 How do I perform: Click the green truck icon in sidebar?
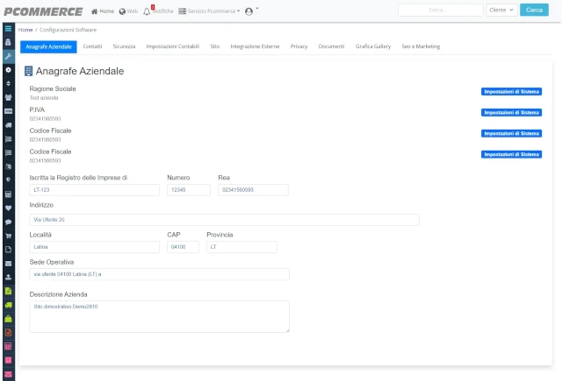tap(8, 305)
